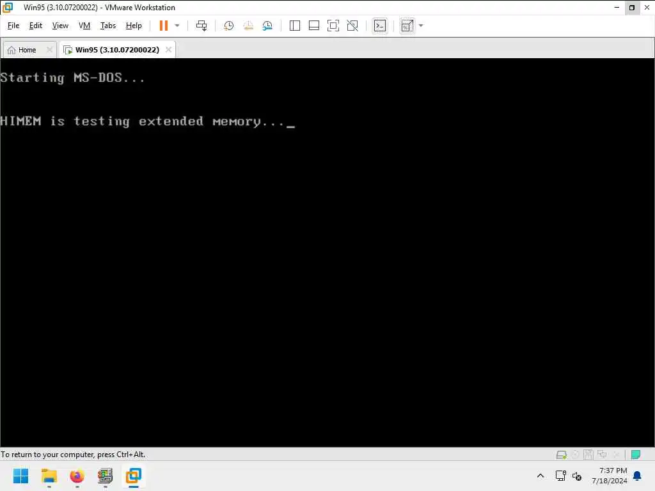Open the notifications bell icon

tap(638, 476)
